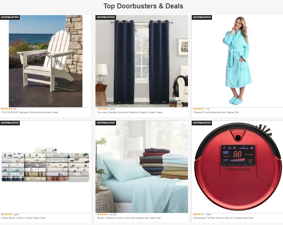Select the aqua bathrobe and slipper image
Screen dimensions: 283x225
click(x=237, y=61)
